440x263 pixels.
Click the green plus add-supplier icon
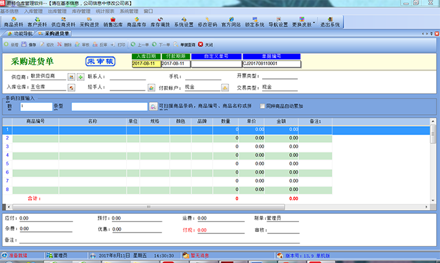80,77
